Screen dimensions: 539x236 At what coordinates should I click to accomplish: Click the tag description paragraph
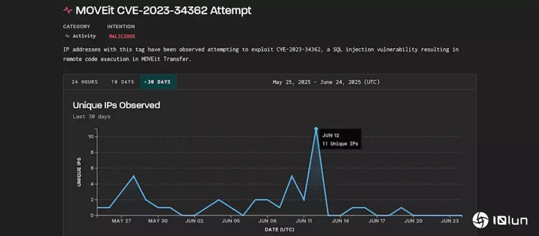(261, 54)
